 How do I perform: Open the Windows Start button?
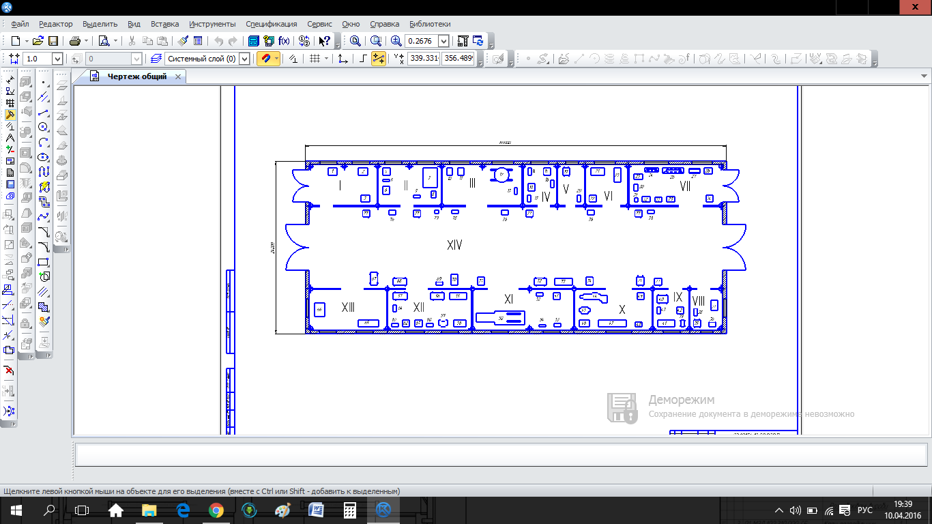pyautogui.click(x=16, y=510)
